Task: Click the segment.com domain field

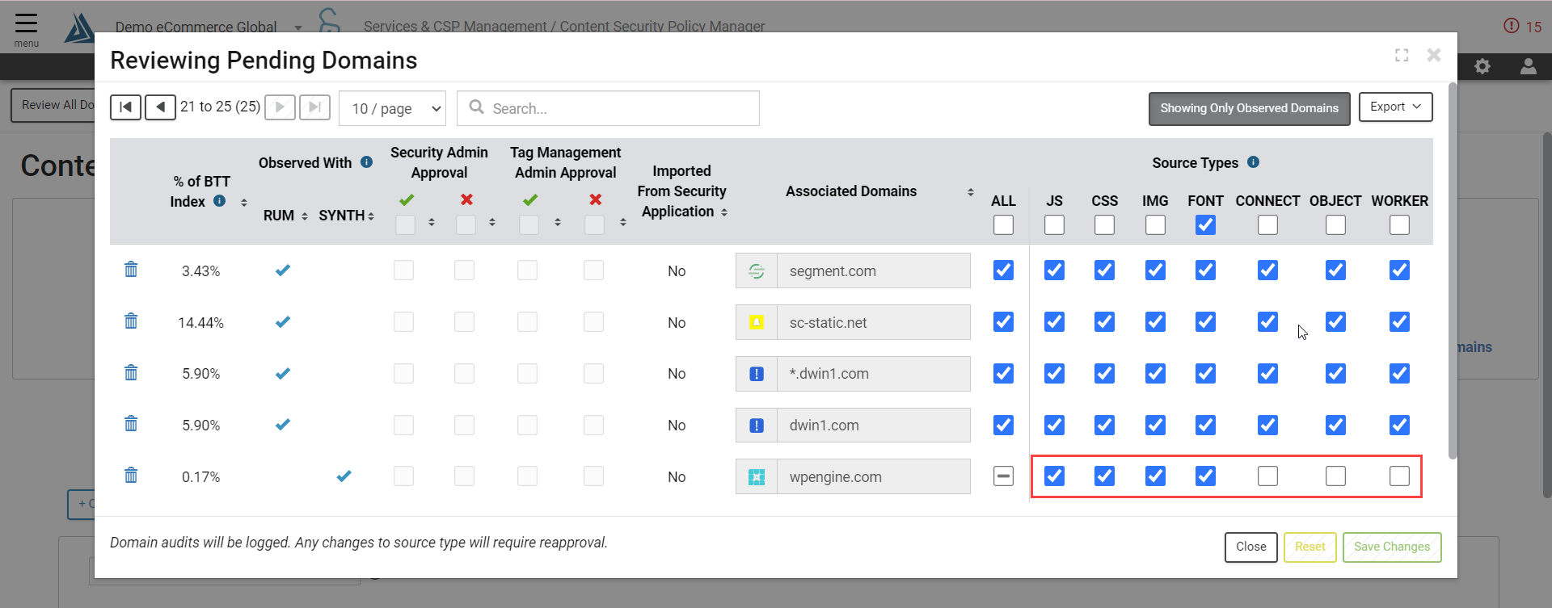Action: pos(873,270)
